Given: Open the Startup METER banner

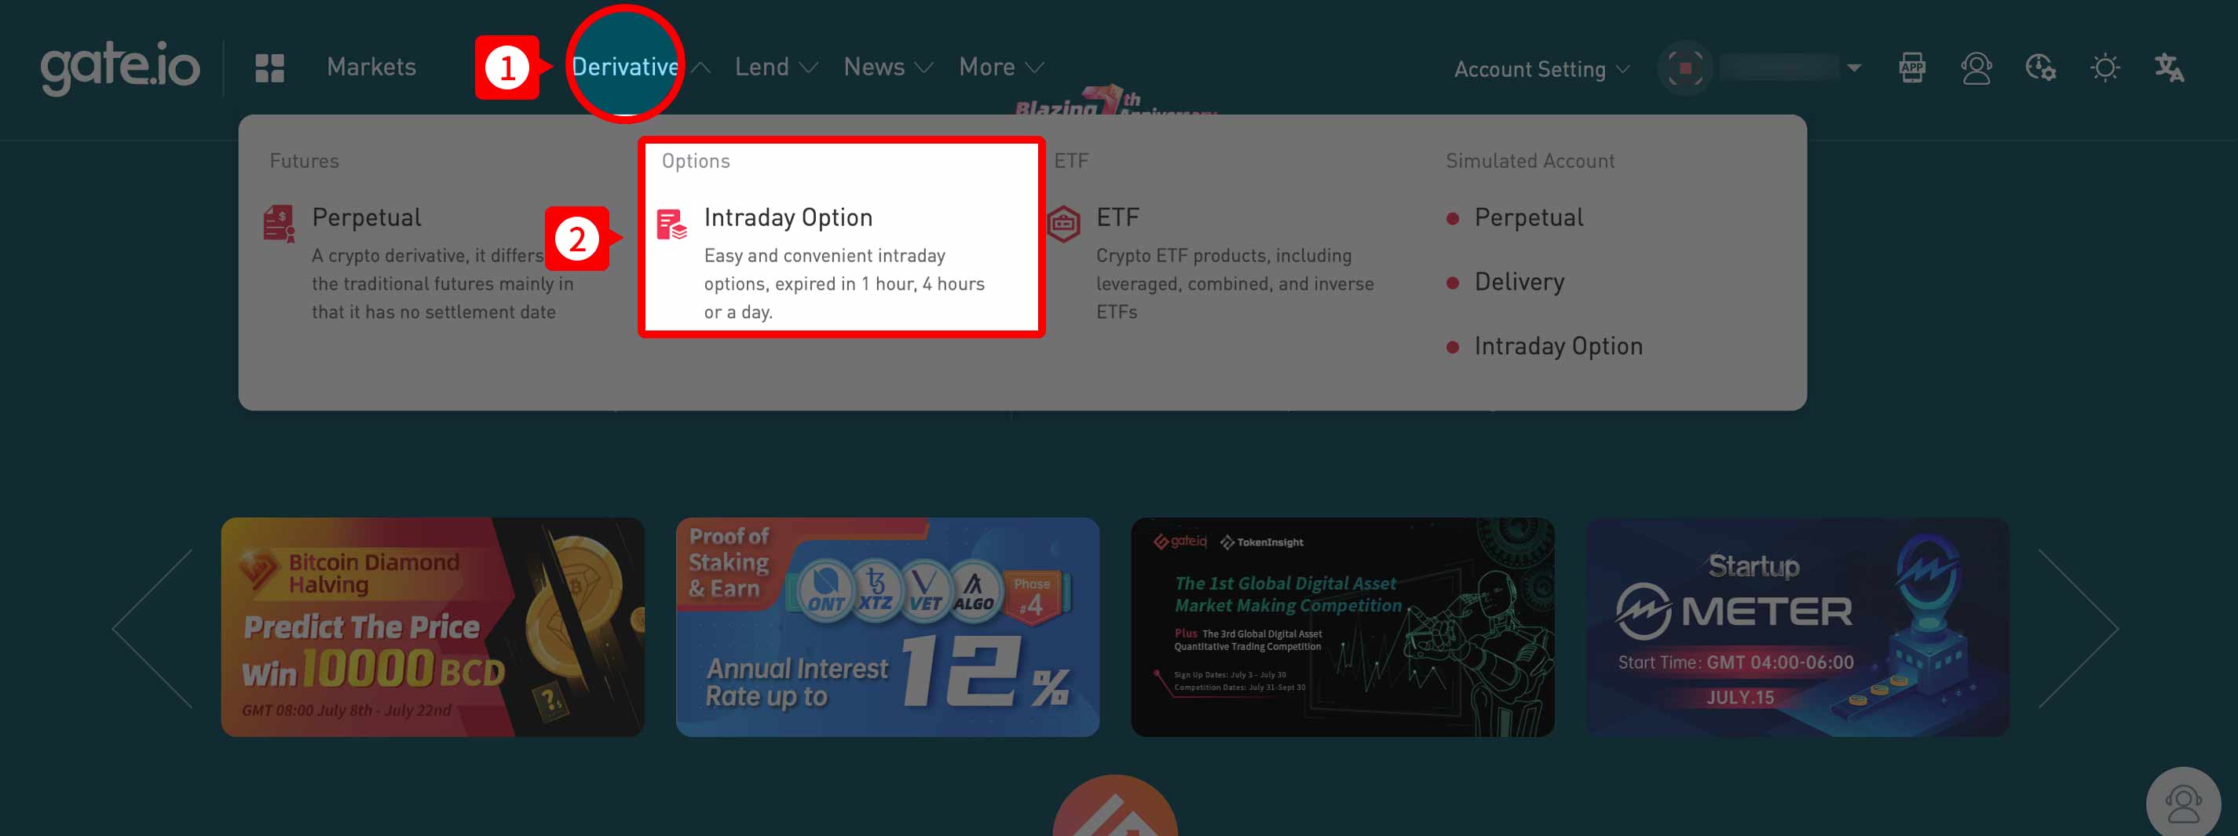Looking at the screenshot, I should 1797,626.
